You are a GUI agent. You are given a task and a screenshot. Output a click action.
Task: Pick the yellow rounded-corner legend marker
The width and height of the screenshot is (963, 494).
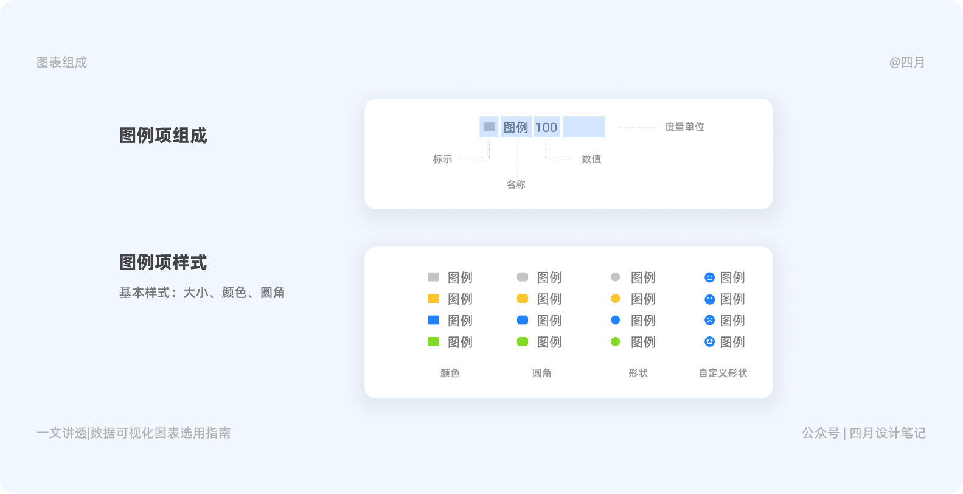tap(523, 299)
